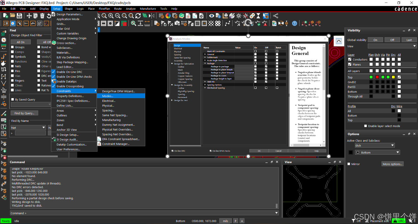This screenshot has height=224, width=418.
Task: Click the All On button in Find filter
Action: [x=21, y=42]
